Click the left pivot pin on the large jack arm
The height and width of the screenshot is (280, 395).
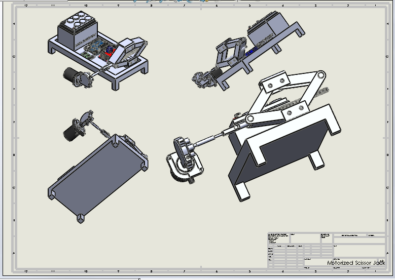(249, 118)
